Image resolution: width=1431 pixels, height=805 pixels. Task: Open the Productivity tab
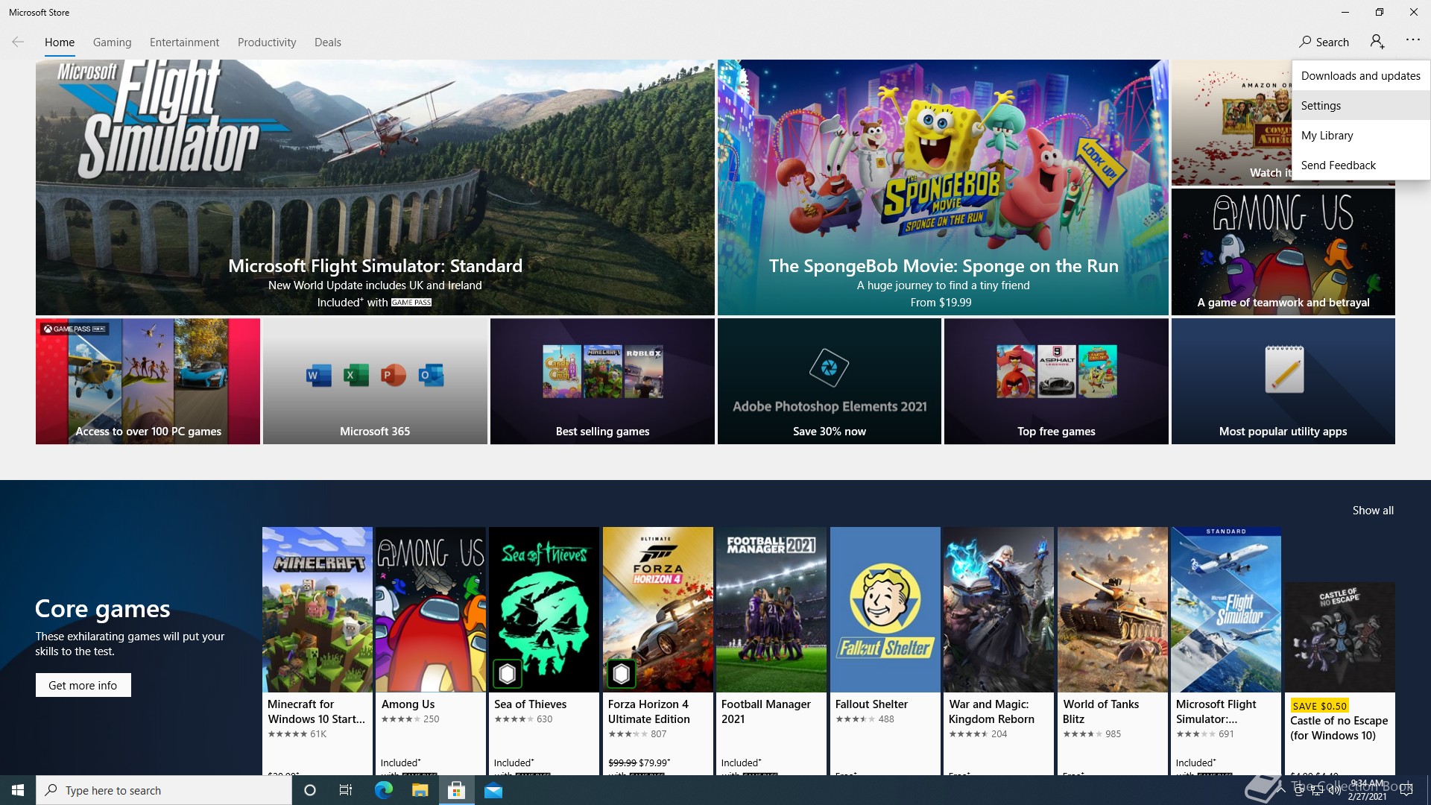267,42
